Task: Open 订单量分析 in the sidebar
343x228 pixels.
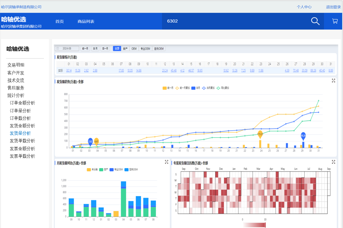Action: tap(20, 110)
